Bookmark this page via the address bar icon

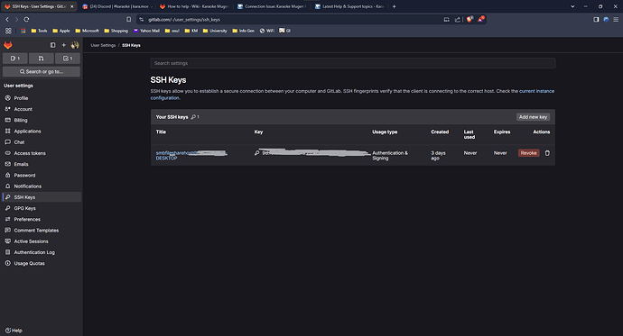point(129,20)
